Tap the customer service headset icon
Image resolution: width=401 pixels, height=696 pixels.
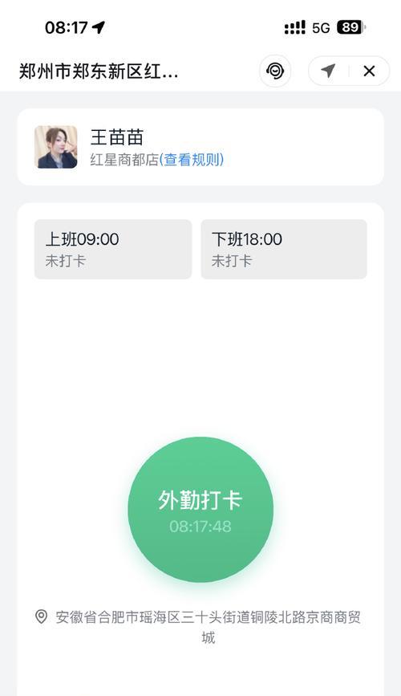(275, 71)
